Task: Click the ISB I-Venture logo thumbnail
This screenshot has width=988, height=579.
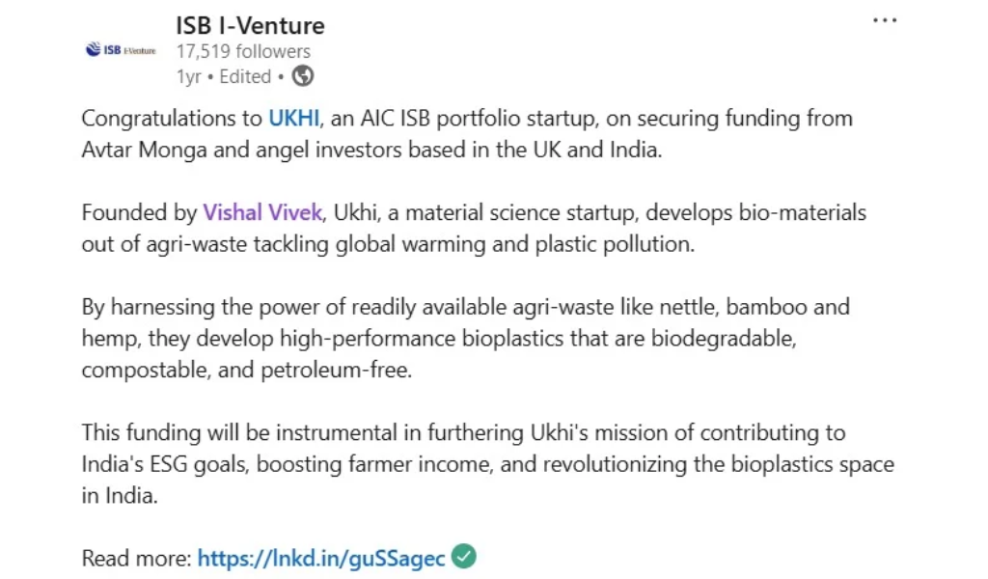Action: 122,49
